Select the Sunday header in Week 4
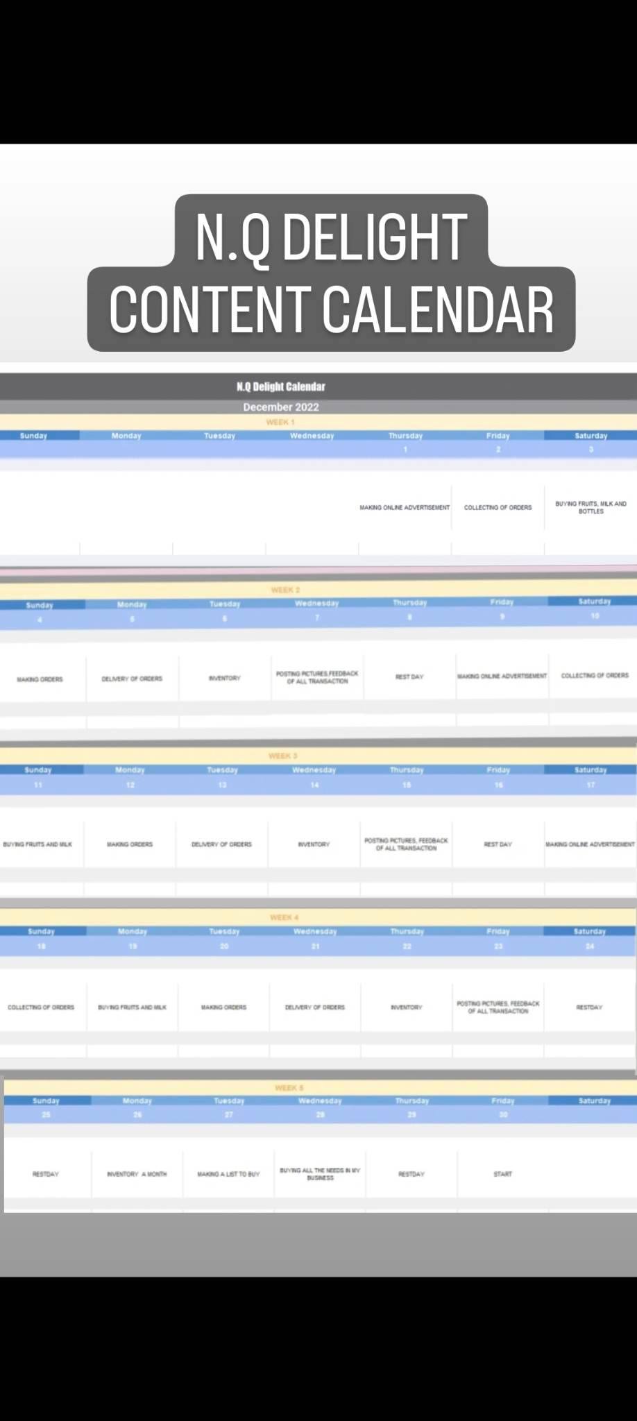Image resolution: width=637 pixels, height=1421 pixels. [x=41, y=932]
